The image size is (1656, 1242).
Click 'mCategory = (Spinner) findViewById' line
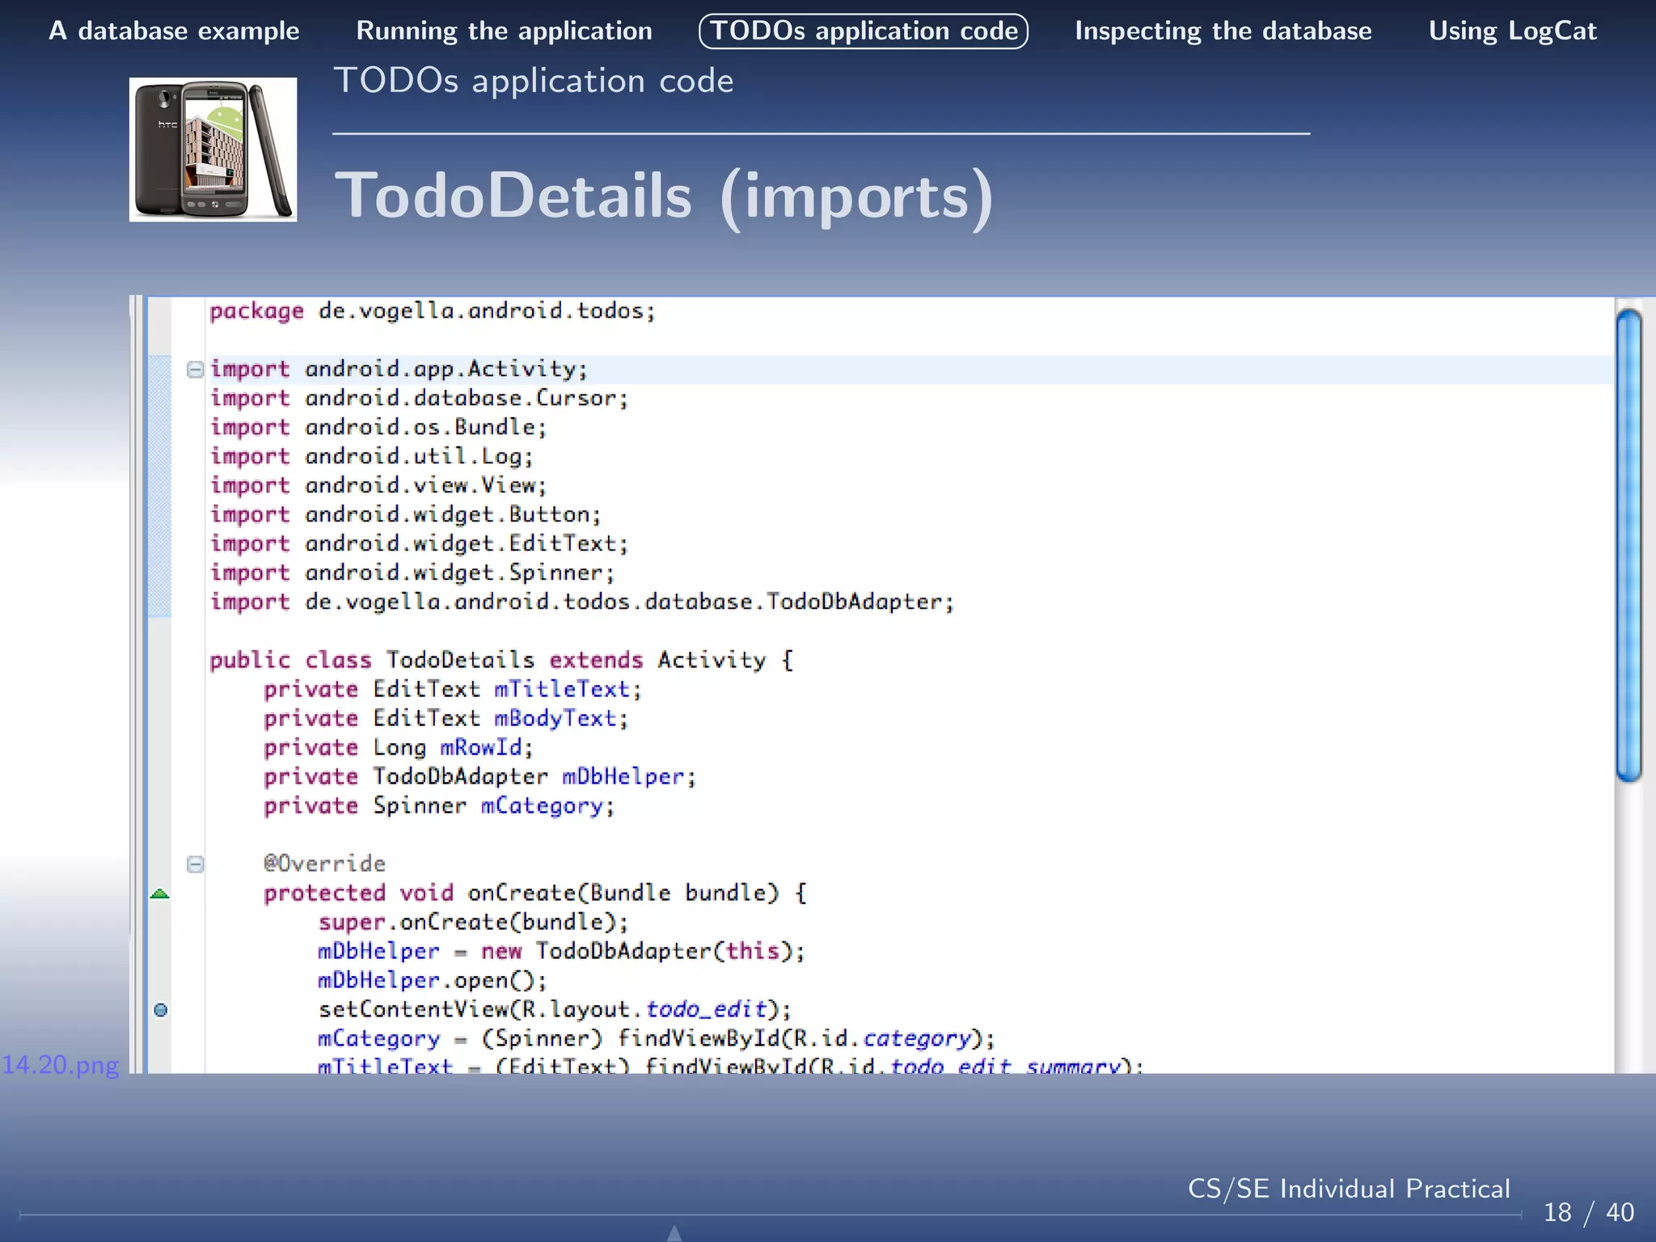pyautogui.click(x=657, y=1039)
